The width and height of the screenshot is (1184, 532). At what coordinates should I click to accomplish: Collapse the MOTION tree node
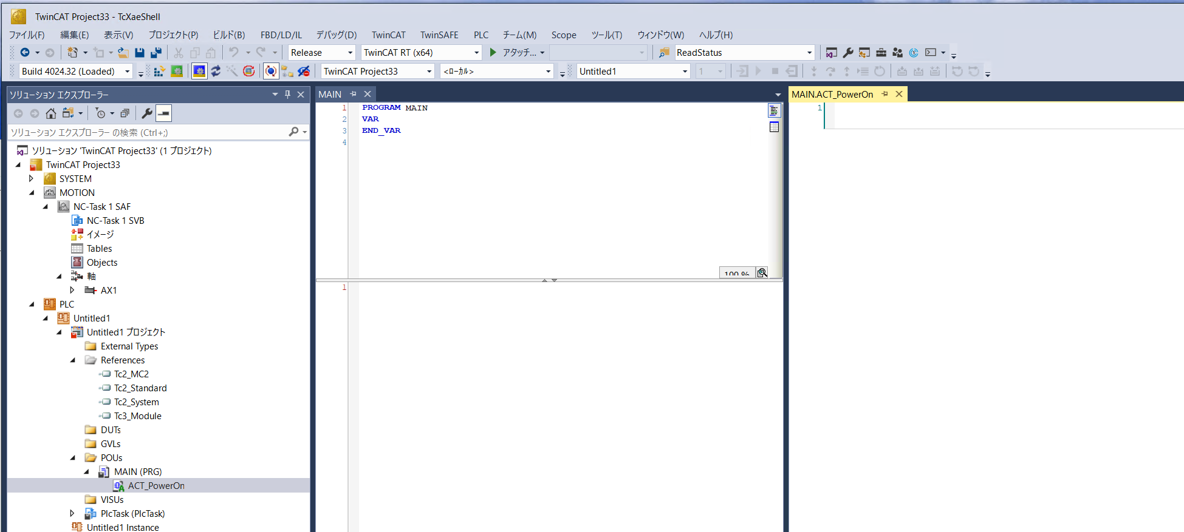pos(32,193)
